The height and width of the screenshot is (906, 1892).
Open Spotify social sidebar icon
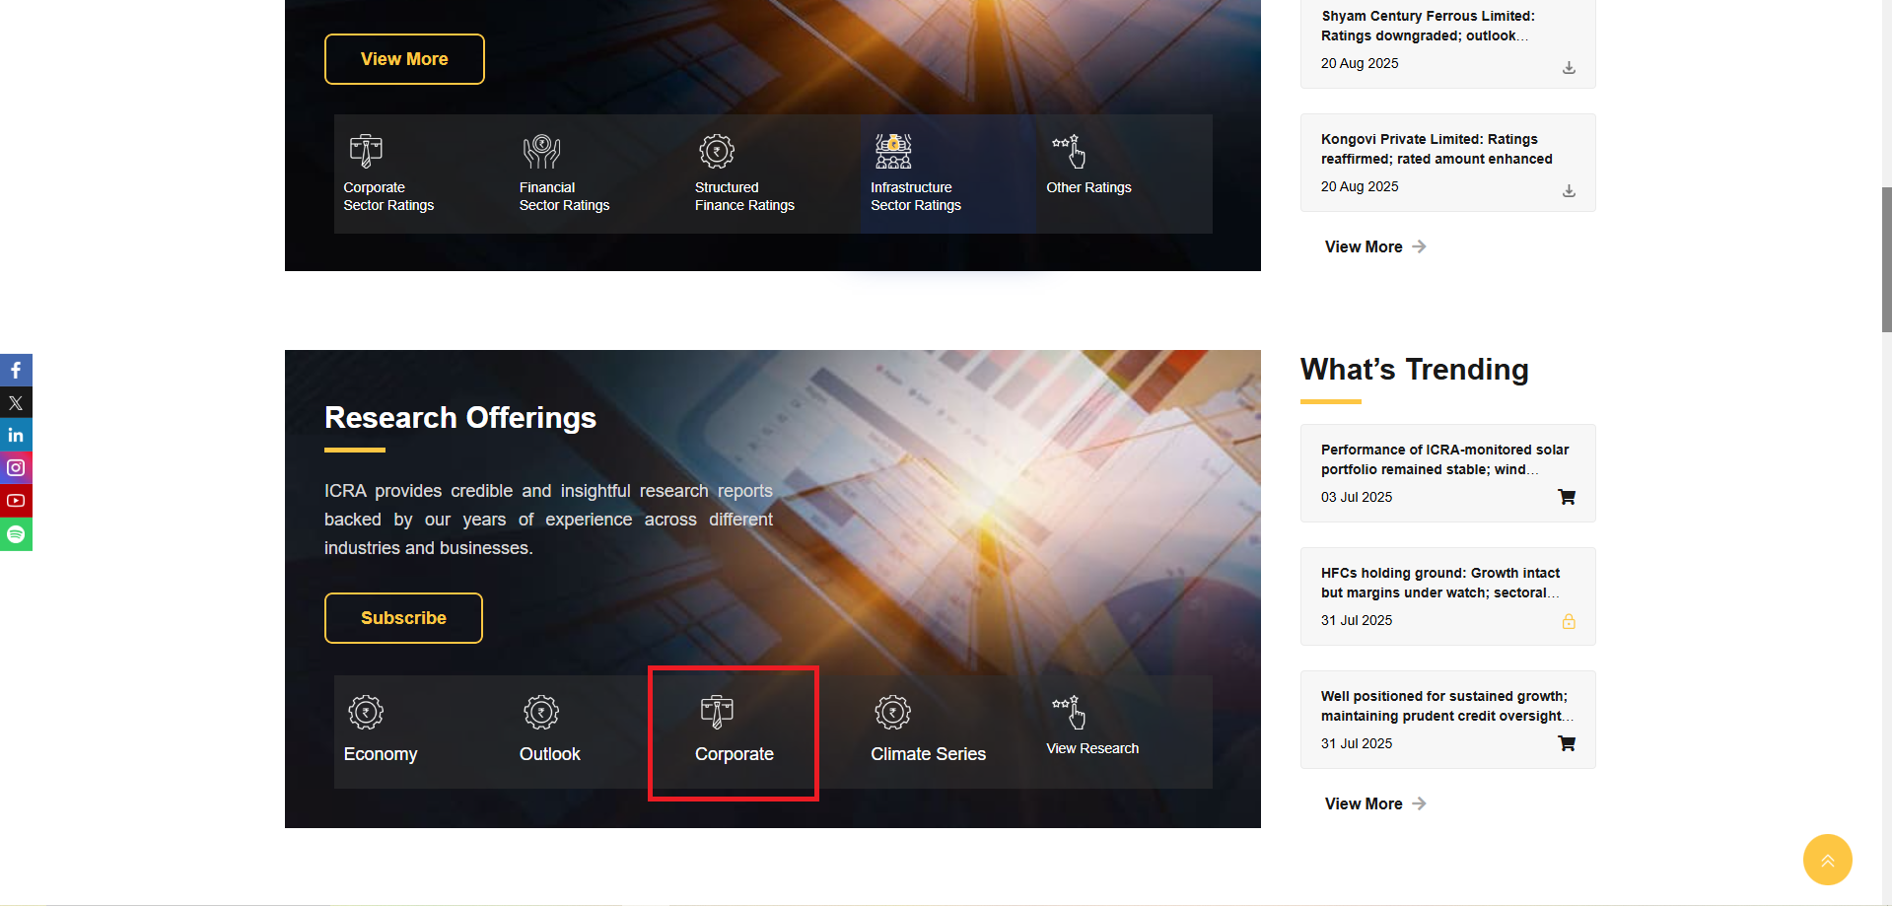[x=16, y=534]
